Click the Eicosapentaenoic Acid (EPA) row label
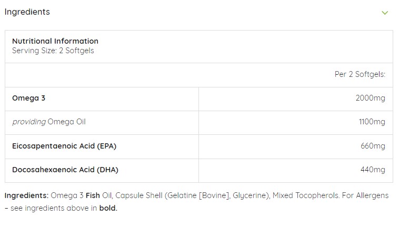Image resolution: width=399 pixels, height=226 pixels. tap(64, 146)
